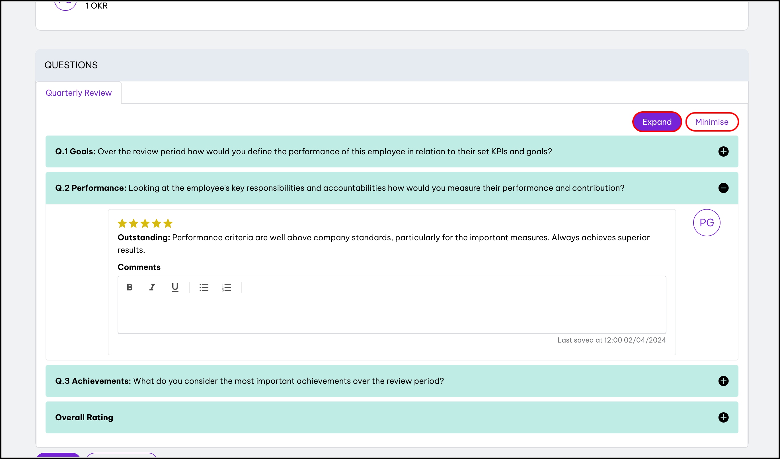The image size is (780, 459).
Task: Set rating to the third star
Action: click(x=145, y=223)
